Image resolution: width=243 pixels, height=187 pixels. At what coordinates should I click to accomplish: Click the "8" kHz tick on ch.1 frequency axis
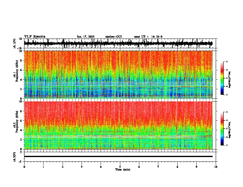(x=21, y=61)
